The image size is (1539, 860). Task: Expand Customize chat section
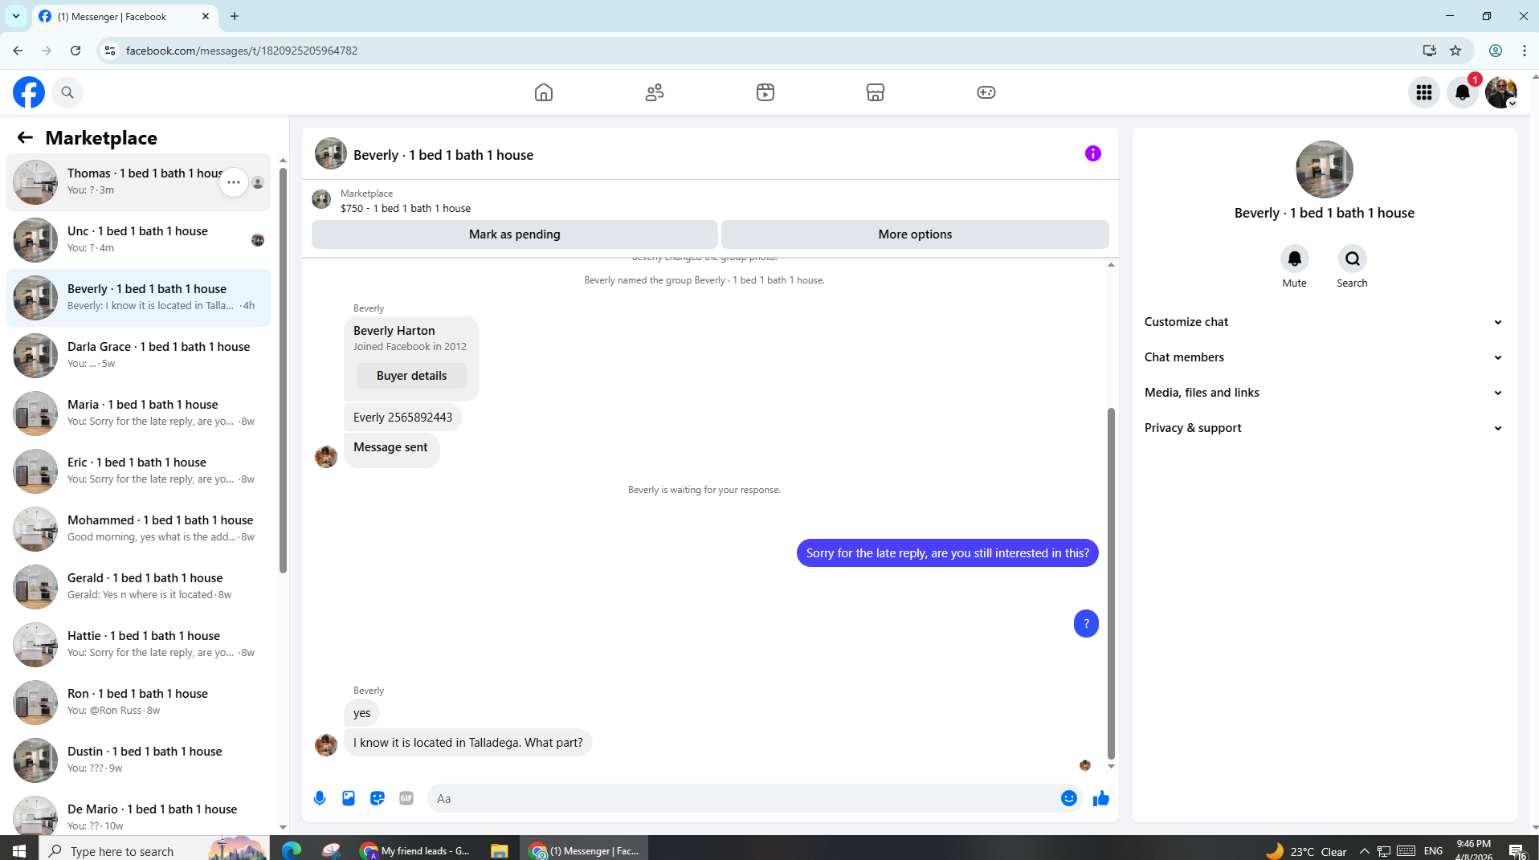[x=1323, y=322]
